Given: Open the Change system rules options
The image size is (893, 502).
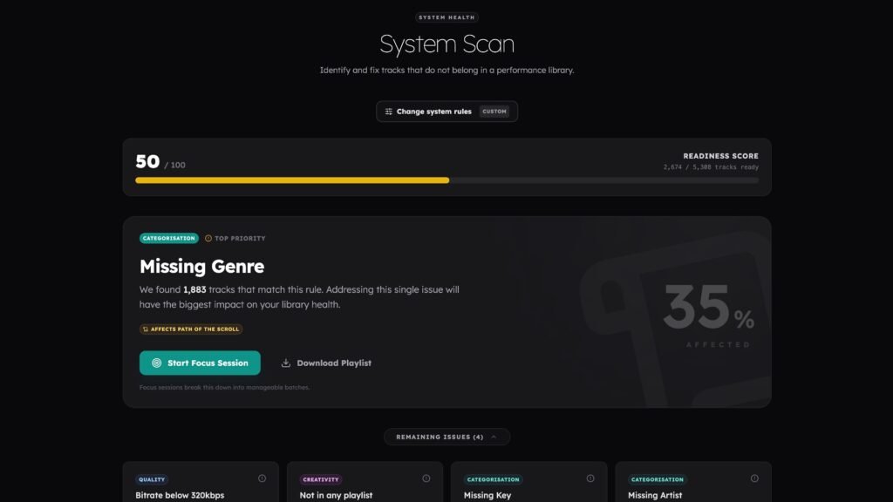Looking at the screenshot, I should pos(433,112).
